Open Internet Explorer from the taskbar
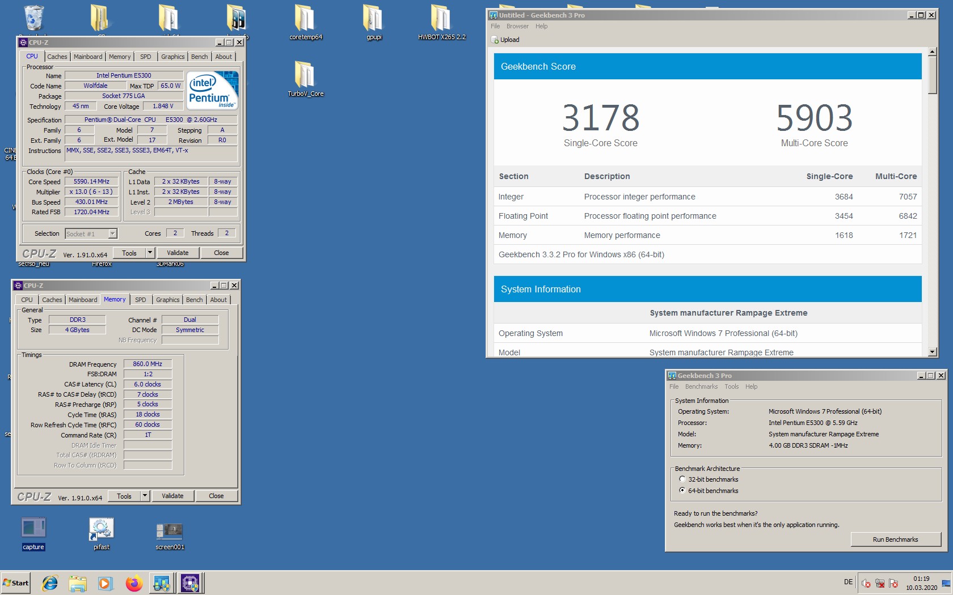The width and height of the screenshot is (953, 595). (x=50, y=583)
